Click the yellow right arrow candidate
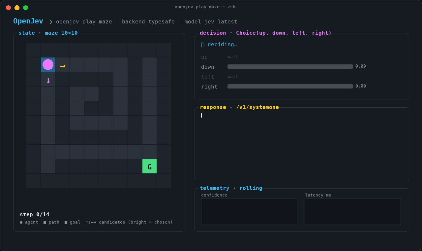Screen dimensions: 422x251 click(63, 66)
